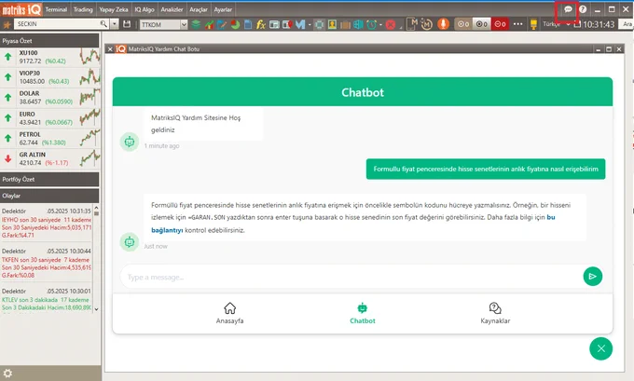Open the Araçlar menu
The height and width of the screenshot is (381, 634).
(198, 9)
